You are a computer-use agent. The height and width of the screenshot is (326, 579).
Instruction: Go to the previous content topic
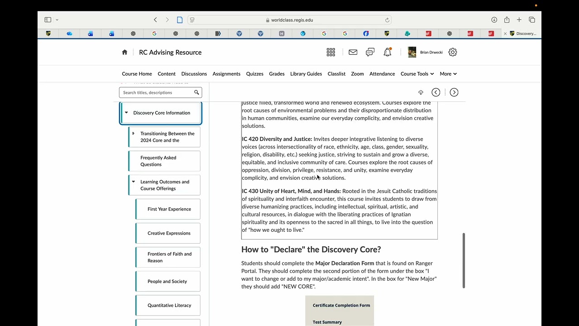coord(436,92)
